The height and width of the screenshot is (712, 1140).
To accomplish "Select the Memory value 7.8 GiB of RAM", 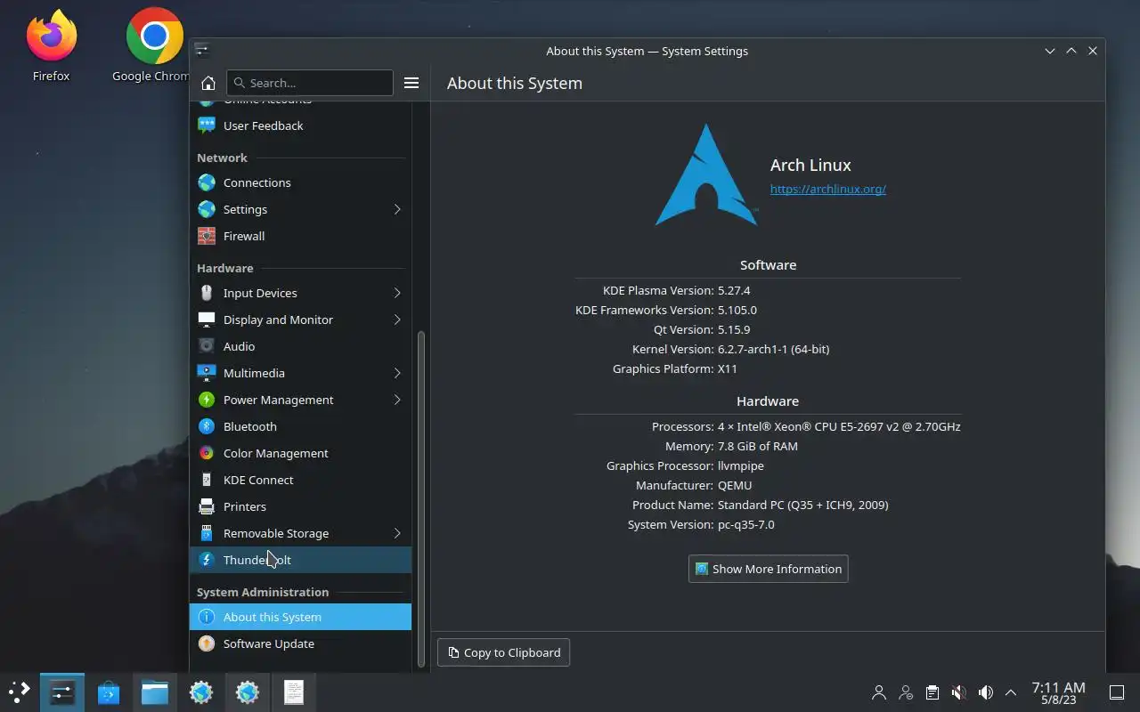I will (758, 446).
